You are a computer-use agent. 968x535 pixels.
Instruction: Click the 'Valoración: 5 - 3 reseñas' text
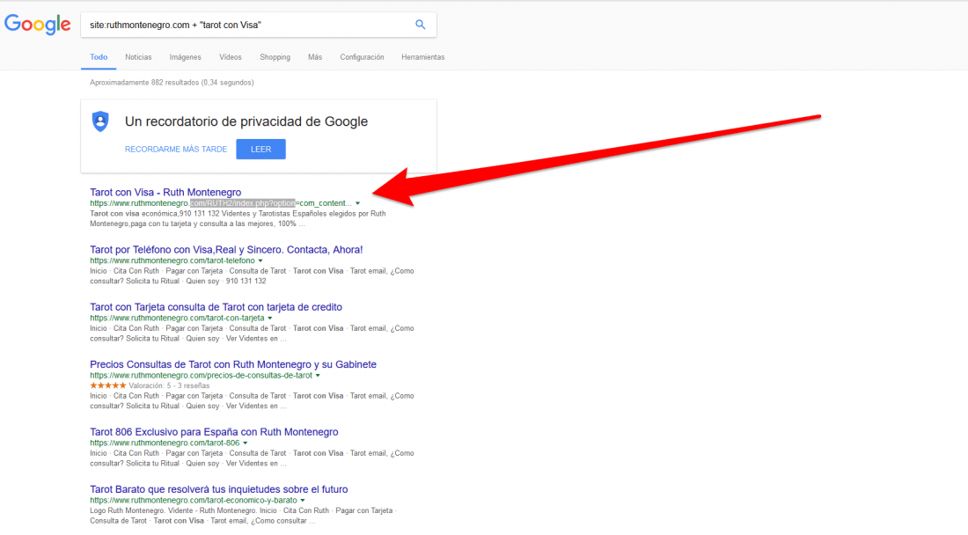point(169,385)
